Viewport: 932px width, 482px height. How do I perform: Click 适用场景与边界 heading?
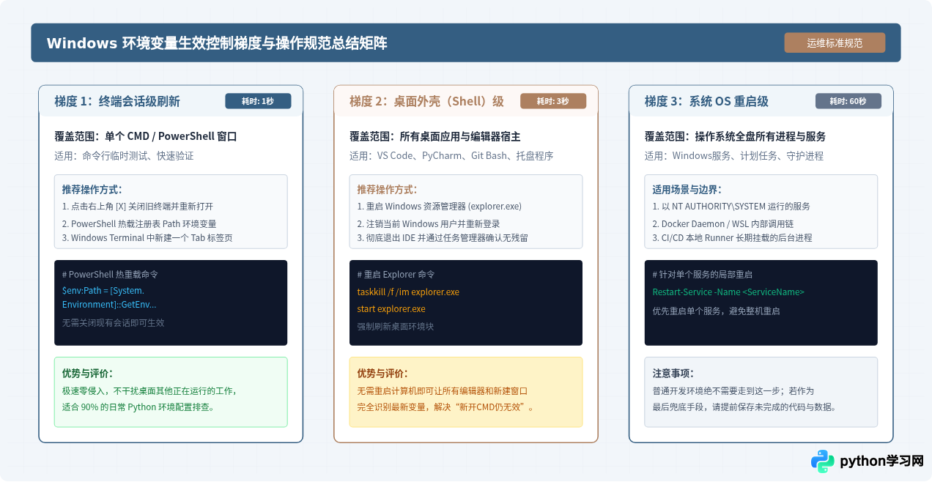pos(687,189)
